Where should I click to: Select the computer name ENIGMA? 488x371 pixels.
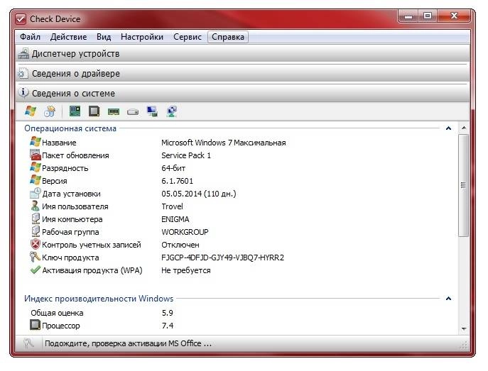[175, 219]
